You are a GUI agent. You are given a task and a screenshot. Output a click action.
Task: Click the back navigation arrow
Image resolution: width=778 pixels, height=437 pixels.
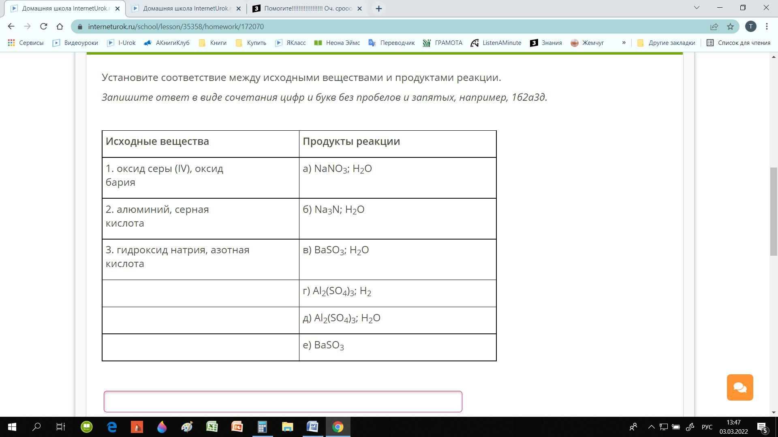pos(11,26)
